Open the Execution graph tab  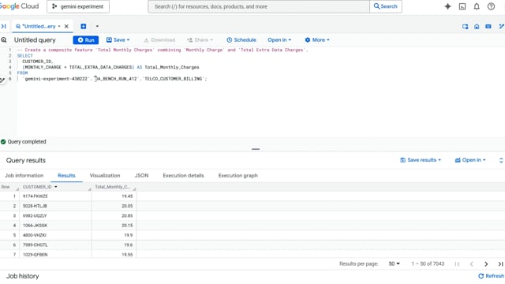[x=238, y=175]
